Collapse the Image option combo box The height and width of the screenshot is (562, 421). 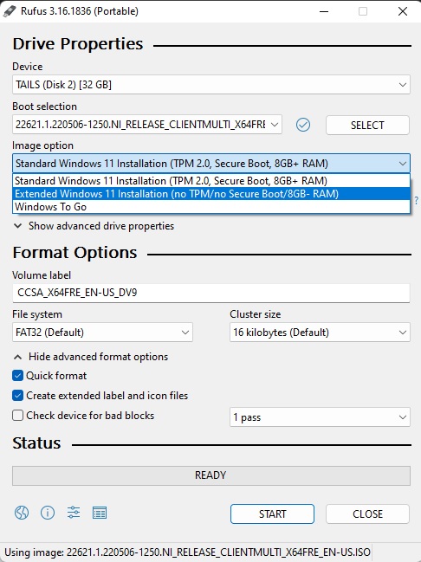click(x=211, y=164)
